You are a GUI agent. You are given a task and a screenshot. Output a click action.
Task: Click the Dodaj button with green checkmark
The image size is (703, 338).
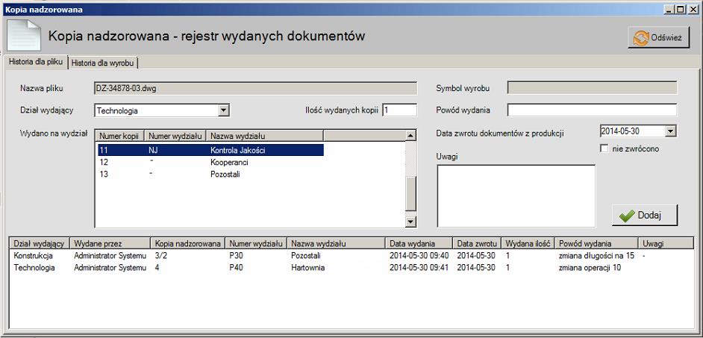(645, 215)
